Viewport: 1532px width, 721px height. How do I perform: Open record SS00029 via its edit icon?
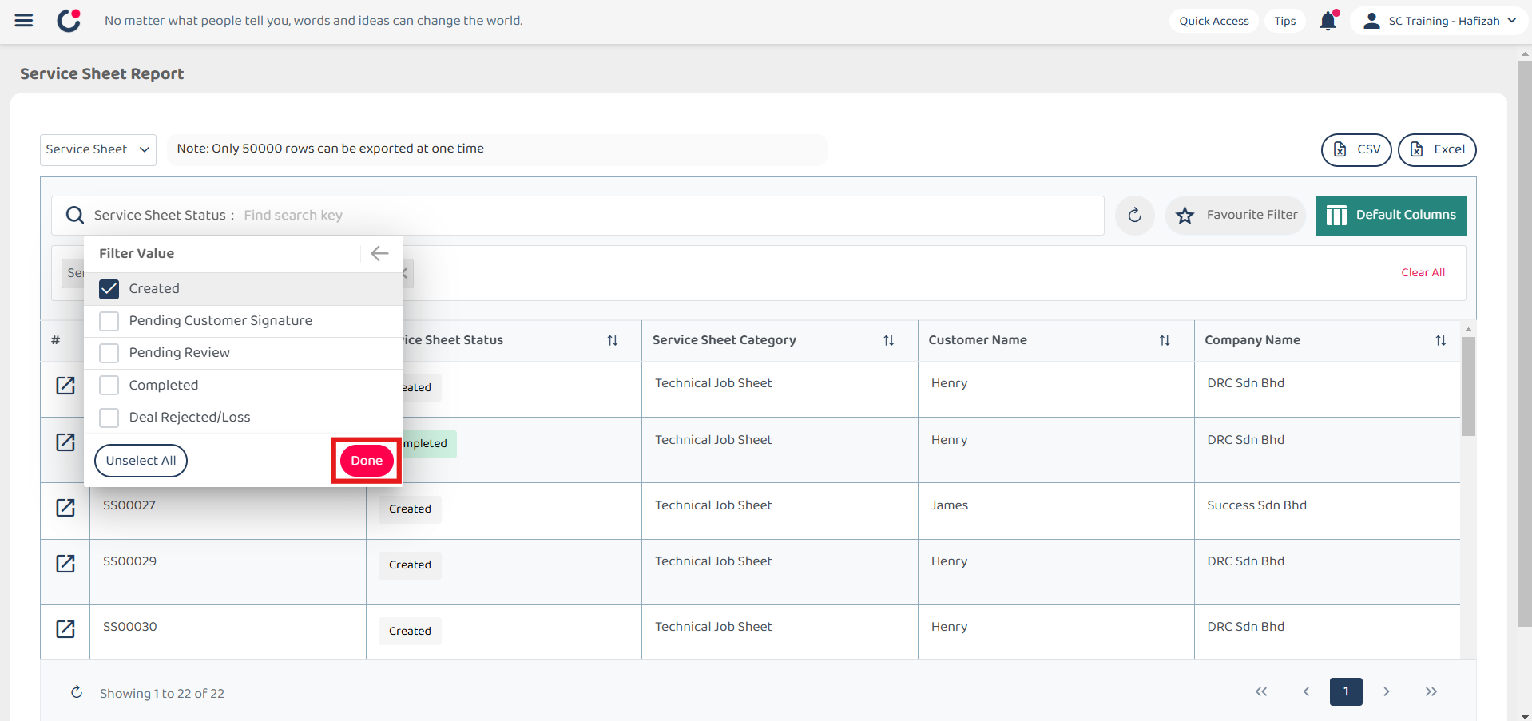[x=65, y=564]
